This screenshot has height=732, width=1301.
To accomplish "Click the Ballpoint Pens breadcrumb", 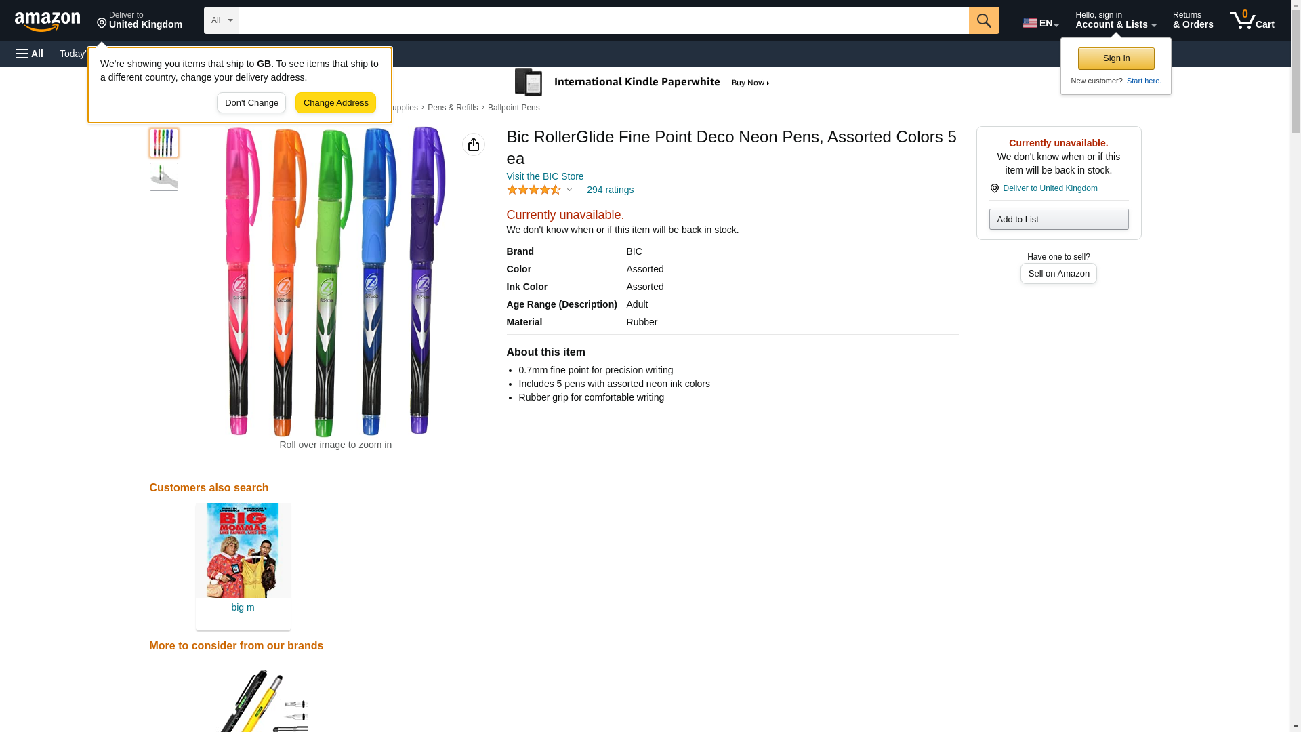I will click(x=514, y=108).
